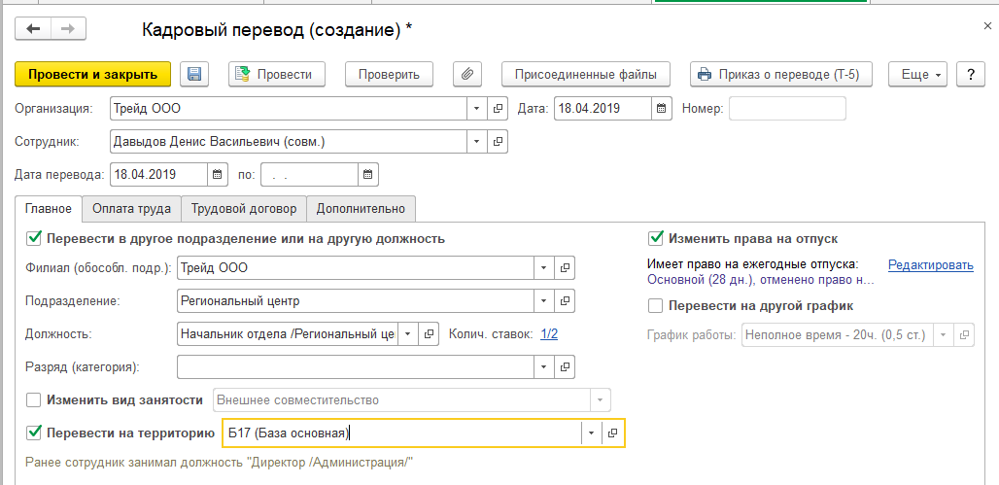
Task: Open the Перевести на территорию dropdown
Action: (x=590, y=433)
